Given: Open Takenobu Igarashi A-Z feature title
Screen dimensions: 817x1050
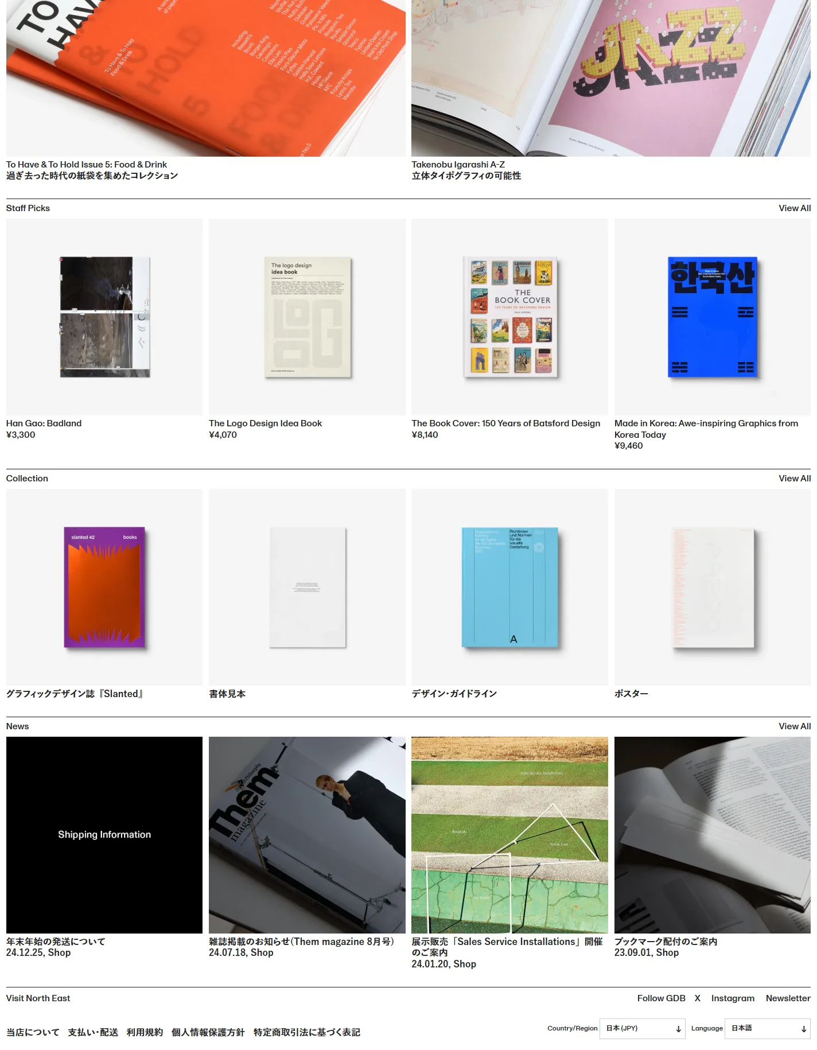Looking at the screenshot, I should (x=458, y=165).
